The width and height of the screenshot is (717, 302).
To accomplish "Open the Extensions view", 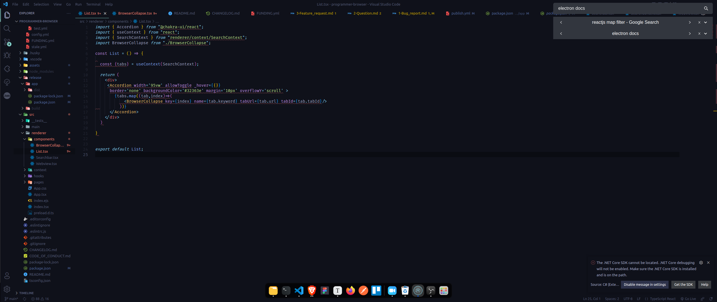I will click(x=7, y=69).
